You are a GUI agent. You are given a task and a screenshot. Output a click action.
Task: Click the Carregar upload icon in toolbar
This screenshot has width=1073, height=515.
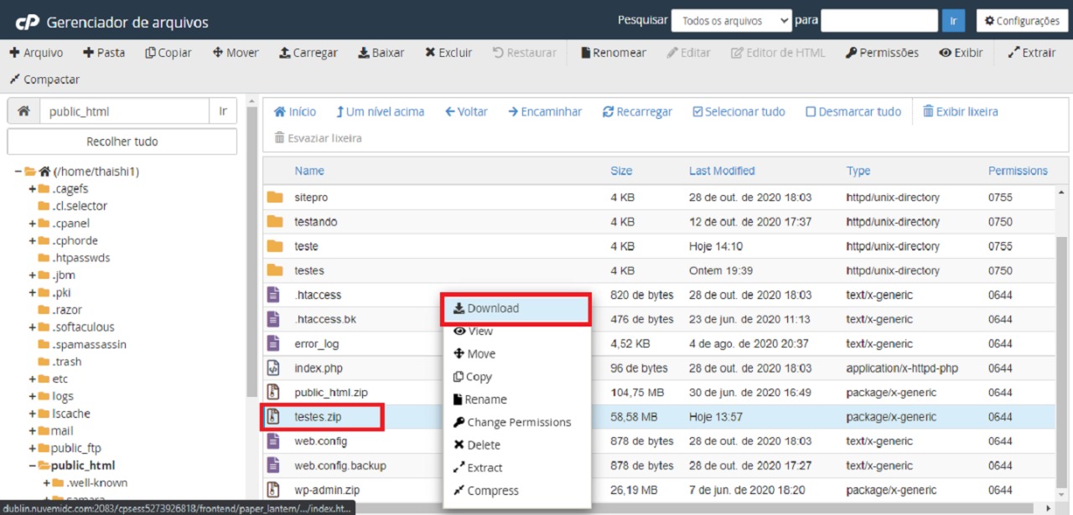tap(285, 53)
